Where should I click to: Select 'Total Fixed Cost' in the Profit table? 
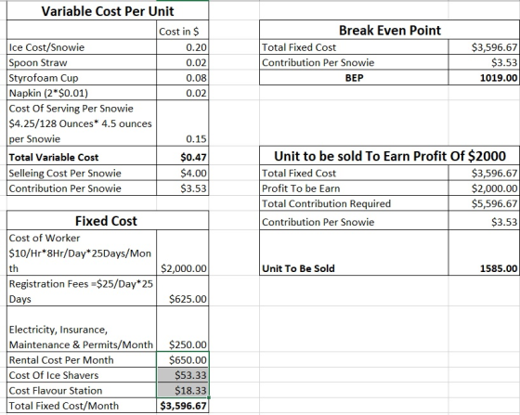coord(354,173)
